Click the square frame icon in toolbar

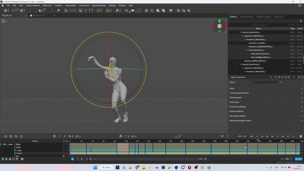coord(152,10)
